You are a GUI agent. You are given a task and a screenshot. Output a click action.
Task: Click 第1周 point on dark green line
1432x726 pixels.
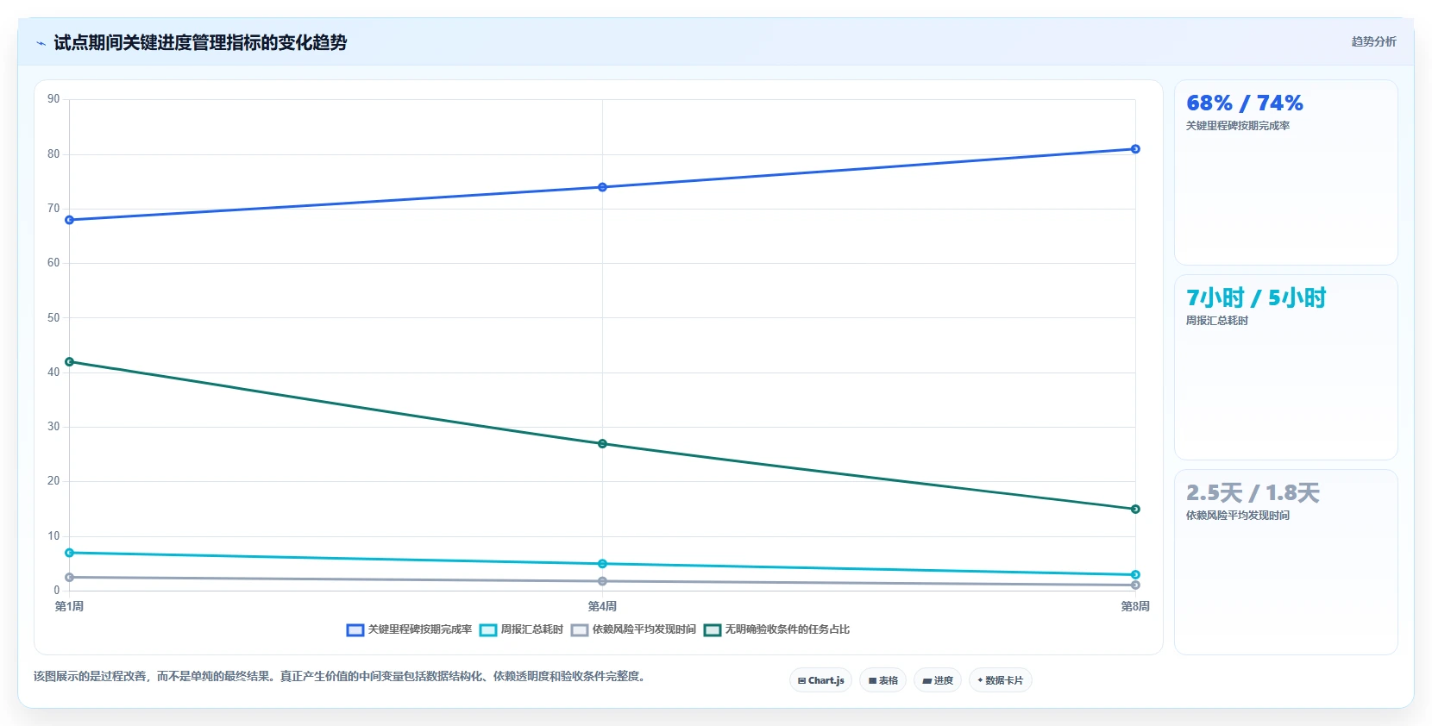point(69,362)
